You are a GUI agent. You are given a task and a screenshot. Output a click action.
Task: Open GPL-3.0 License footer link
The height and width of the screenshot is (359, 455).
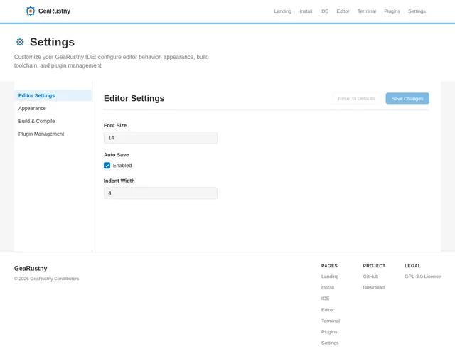pos(422,277)
